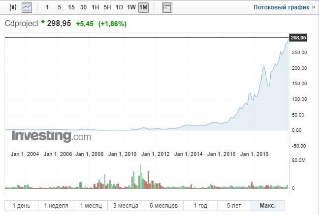Select the Макс. range tab
Screen dimensions: 319x215
pyautogui.click(x=268, y=206)
